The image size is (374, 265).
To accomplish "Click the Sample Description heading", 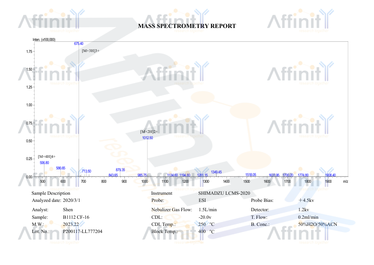I will tap(51, 193).
